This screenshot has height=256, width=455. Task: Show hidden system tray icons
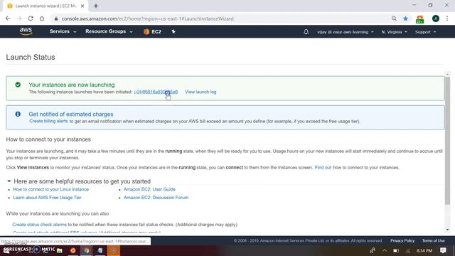coord(384,250)
